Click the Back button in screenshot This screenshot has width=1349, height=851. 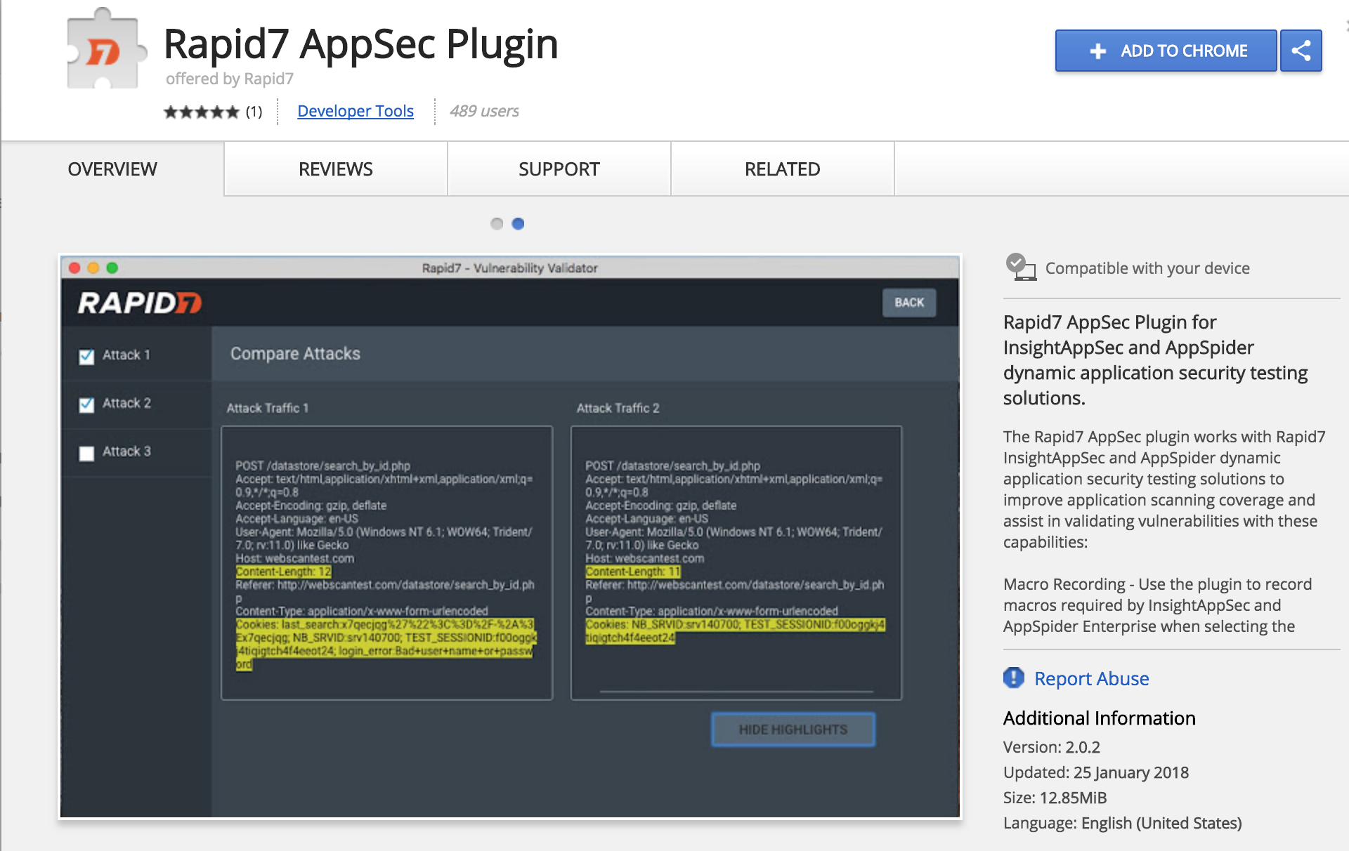click(908, 303)
